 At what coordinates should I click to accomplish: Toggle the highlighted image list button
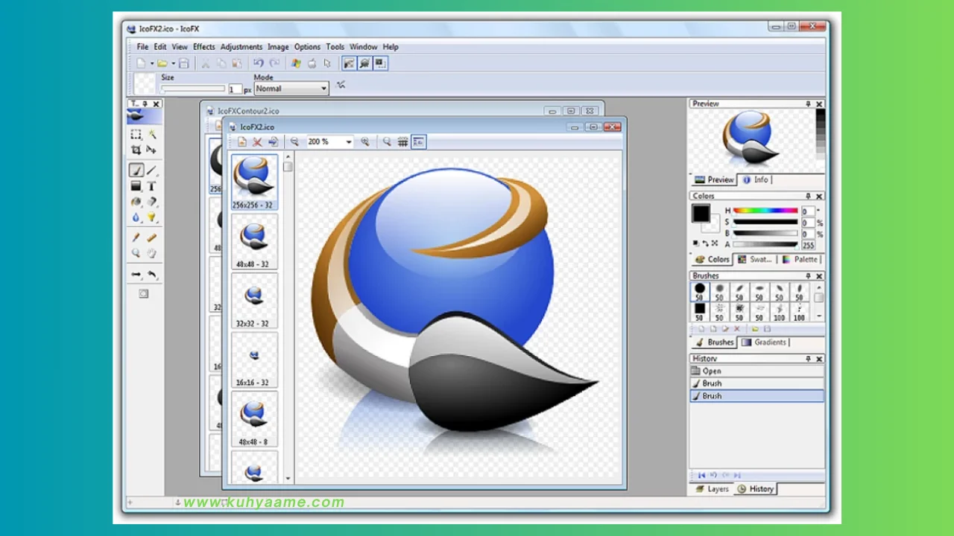click(x=418, y=141)
